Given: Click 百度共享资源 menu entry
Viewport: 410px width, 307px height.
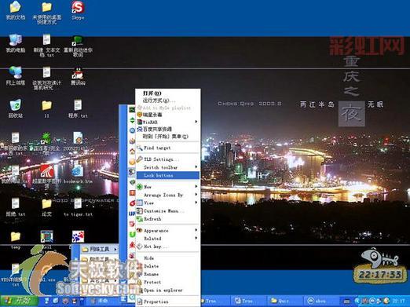Looking at the screenshot, I should point(167,129).
